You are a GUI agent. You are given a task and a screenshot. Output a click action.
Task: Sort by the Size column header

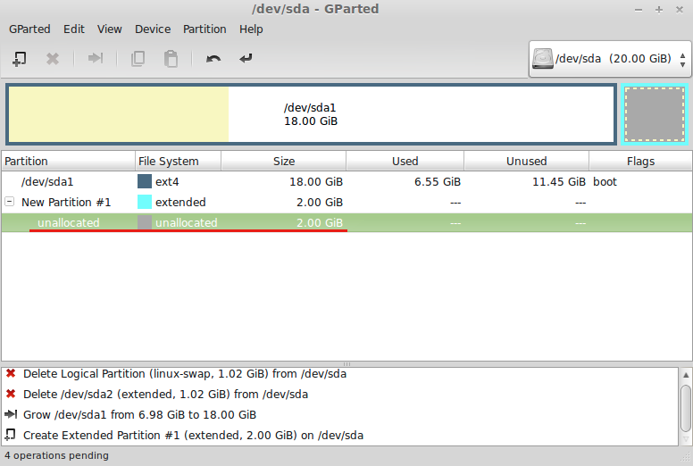pyautogui.click(x=283, y=162)
